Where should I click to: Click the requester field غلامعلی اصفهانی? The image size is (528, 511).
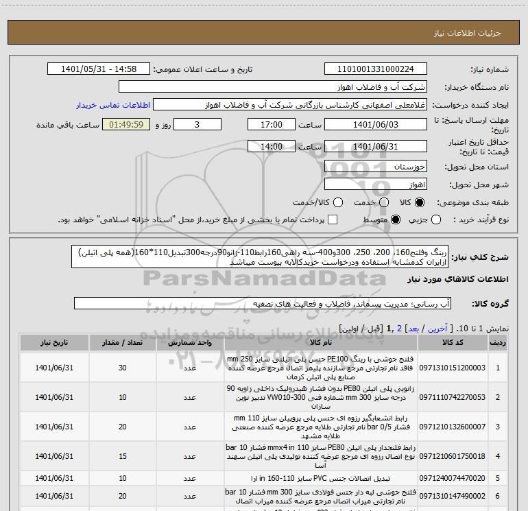point(290,105)
